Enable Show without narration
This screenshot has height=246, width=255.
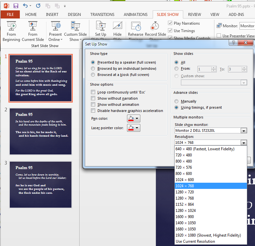coord(93,98)
